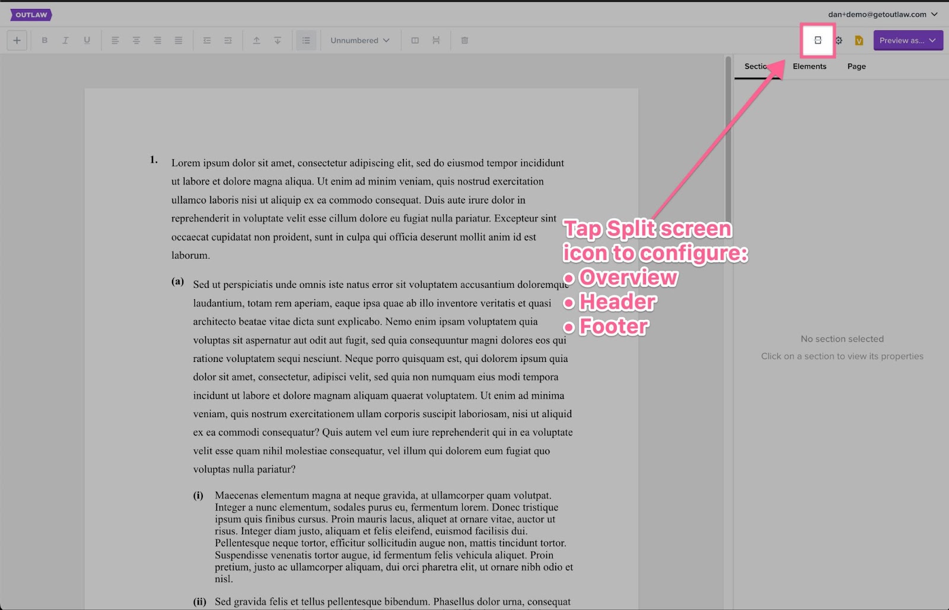Switch to the Page tab

click(856, 66)
